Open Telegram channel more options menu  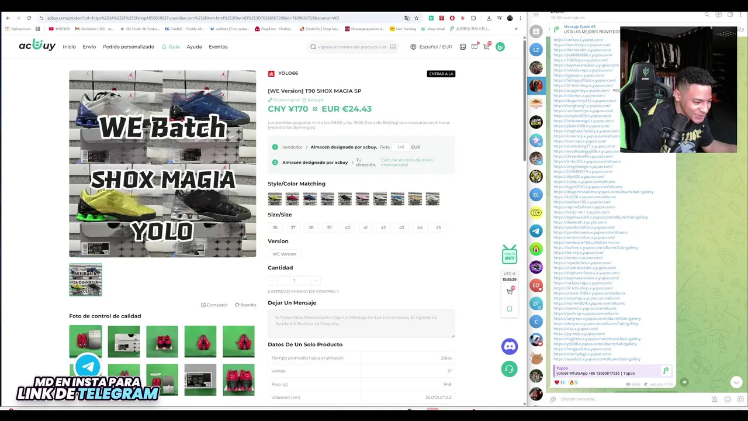(741, 15)
